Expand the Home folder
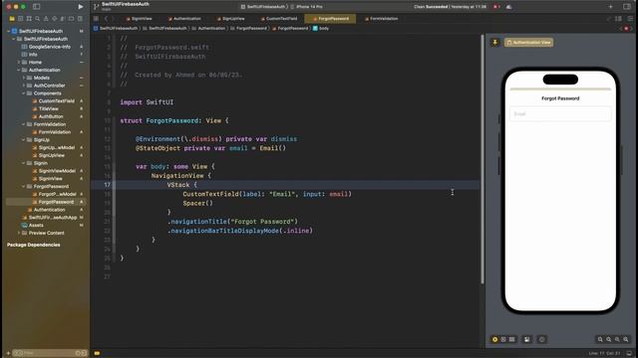638x358 pixels. pyautogui.click(x=19, y=62)
